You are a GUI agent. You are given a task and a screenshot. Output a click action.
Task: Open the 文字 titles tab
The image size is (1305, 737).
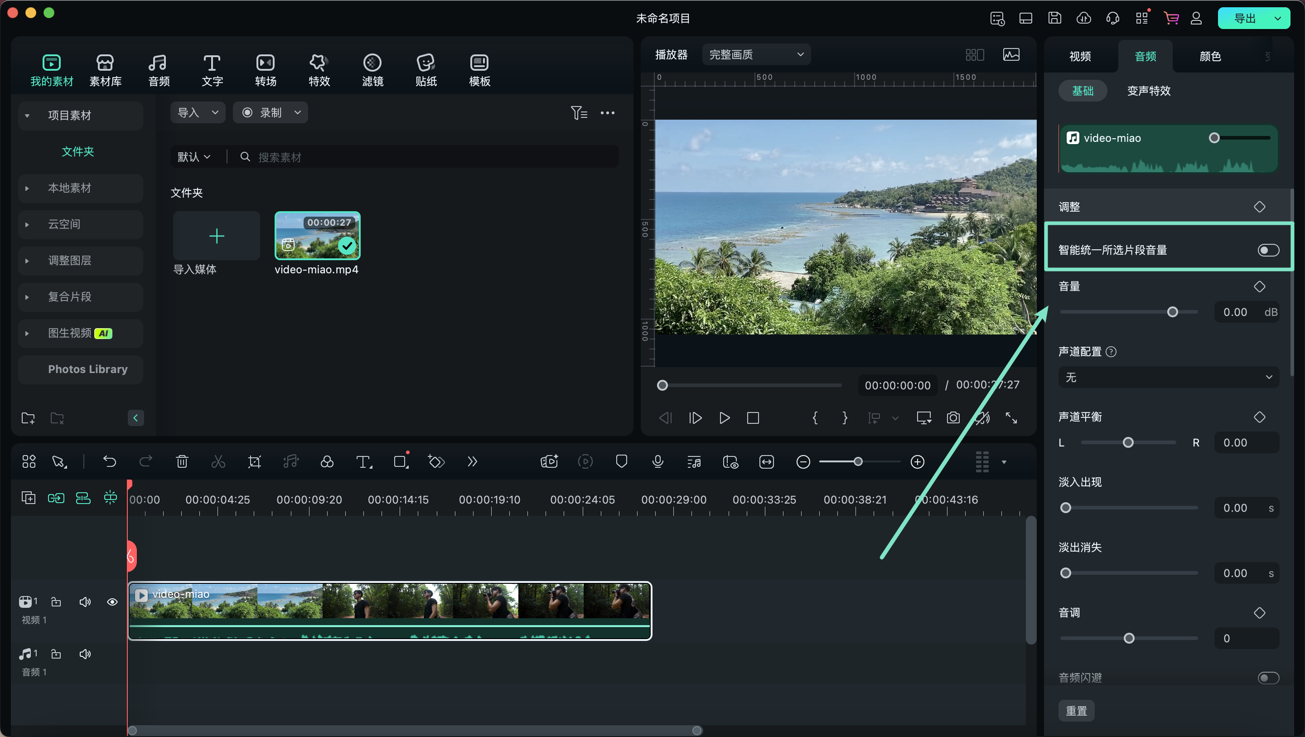tap(212, 70)
